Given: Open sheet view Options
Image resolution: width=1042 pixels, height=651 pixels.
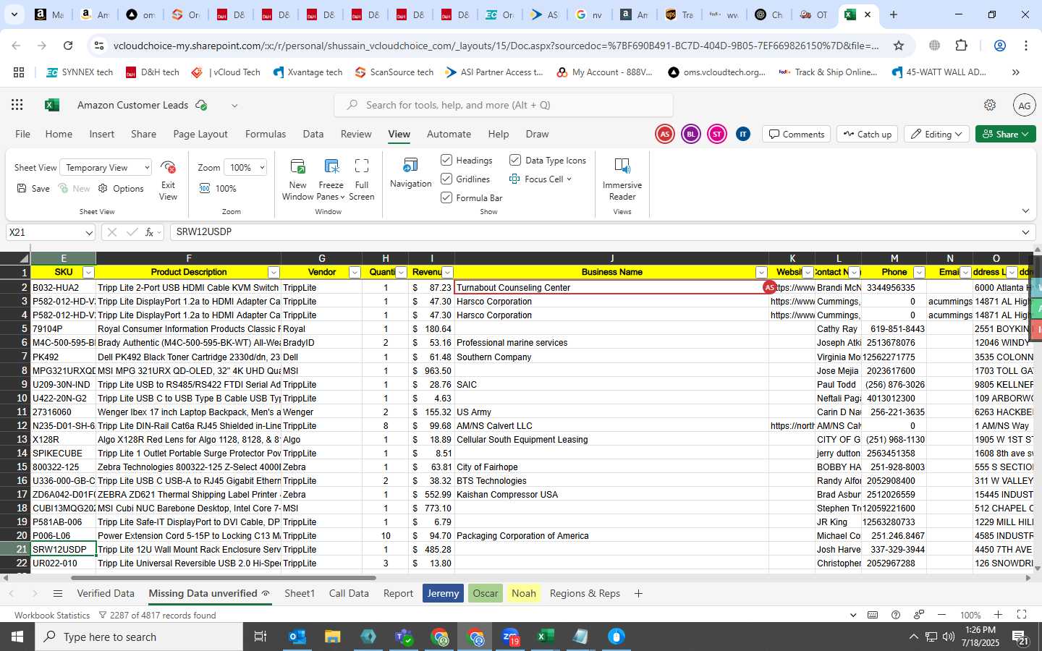Looking at the screenshot, I should click(121, 189).
